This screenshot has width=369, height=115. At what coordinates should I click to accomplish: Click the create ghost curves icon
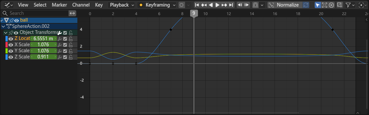(339, 5)
